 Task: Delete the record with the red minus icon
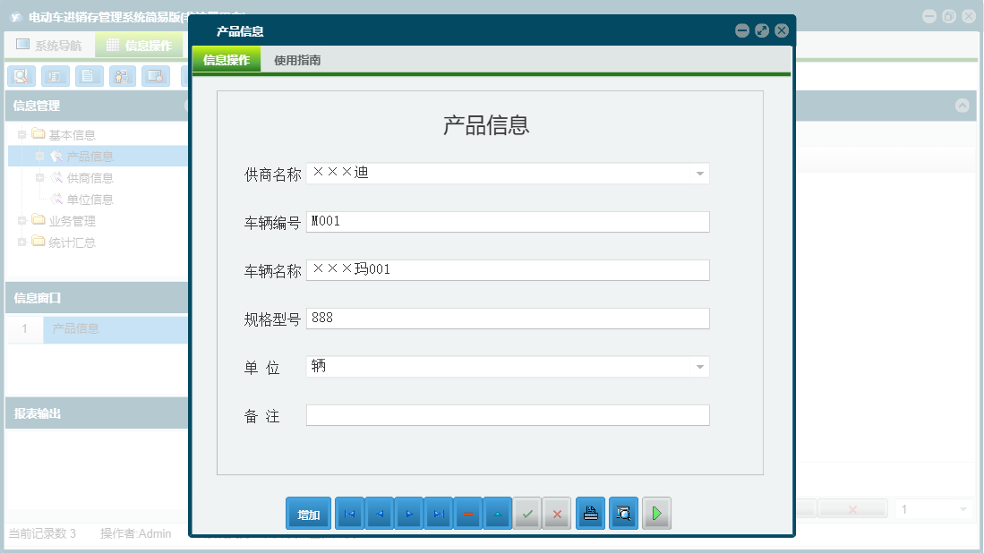click(x=468, y=513)
